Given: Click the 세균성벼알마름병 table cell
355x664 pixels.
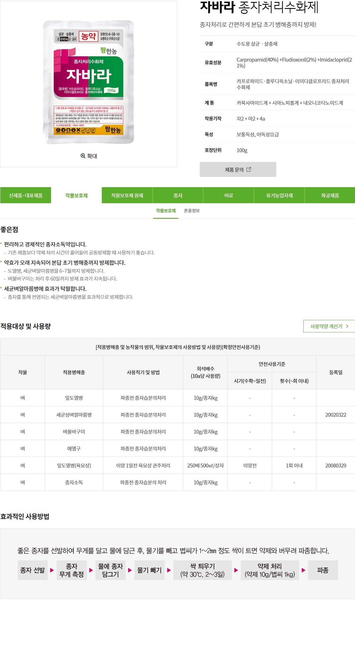Looking at the screenshot, I should pyautogui.click(x=74, y=415).
